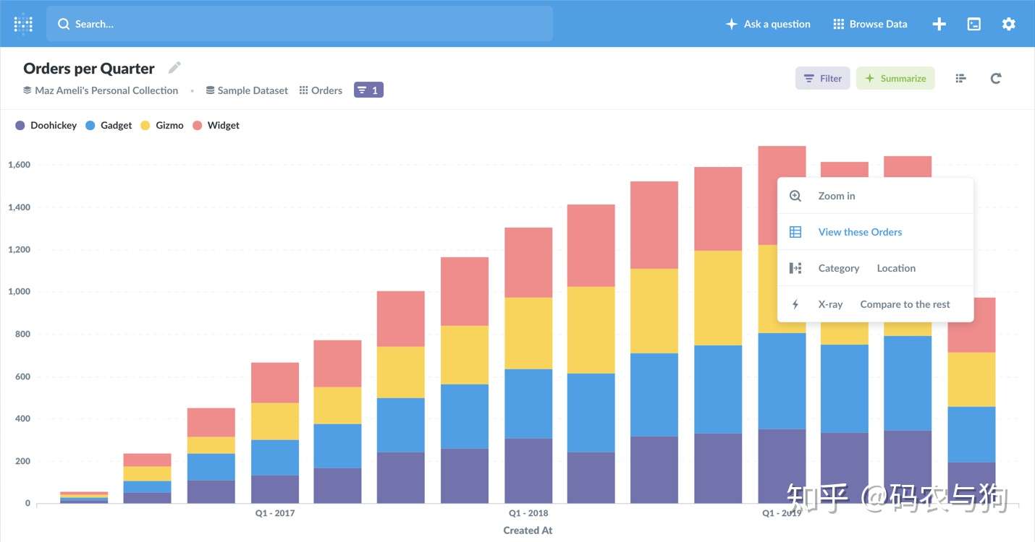The height and width of the screenshot is (542, 1035).
Task: Open the Summarize panel
Action: click(895, 78)
